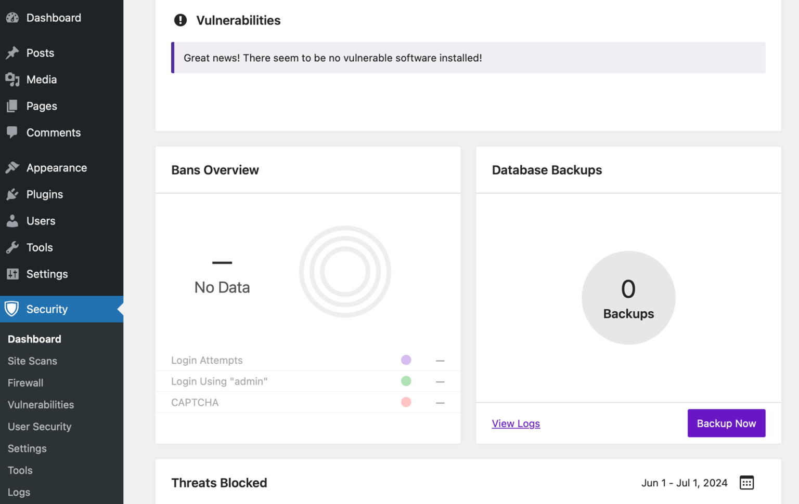Toggle the Login Attempts series dot
The height and width of the screenshot is (504, 799).
tap(406, 360)
